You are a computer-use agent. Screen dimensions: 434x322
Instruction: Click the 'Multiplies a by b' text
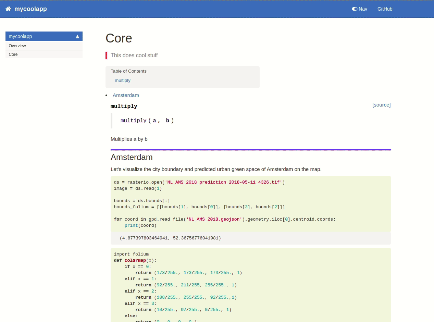[129, 139]
